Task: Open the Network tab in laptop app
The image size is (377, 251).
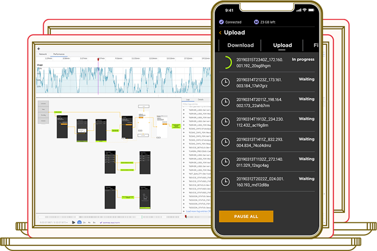Action: (43, 54)
